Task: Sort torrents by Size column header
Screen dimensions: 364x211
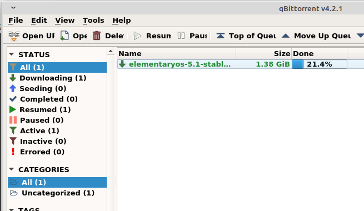Action: click(264, 53)
